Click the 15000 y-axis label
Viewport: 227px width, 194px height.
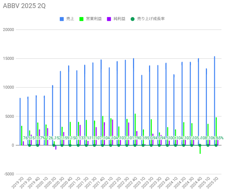pyautogui.click(x=8, y=59)
